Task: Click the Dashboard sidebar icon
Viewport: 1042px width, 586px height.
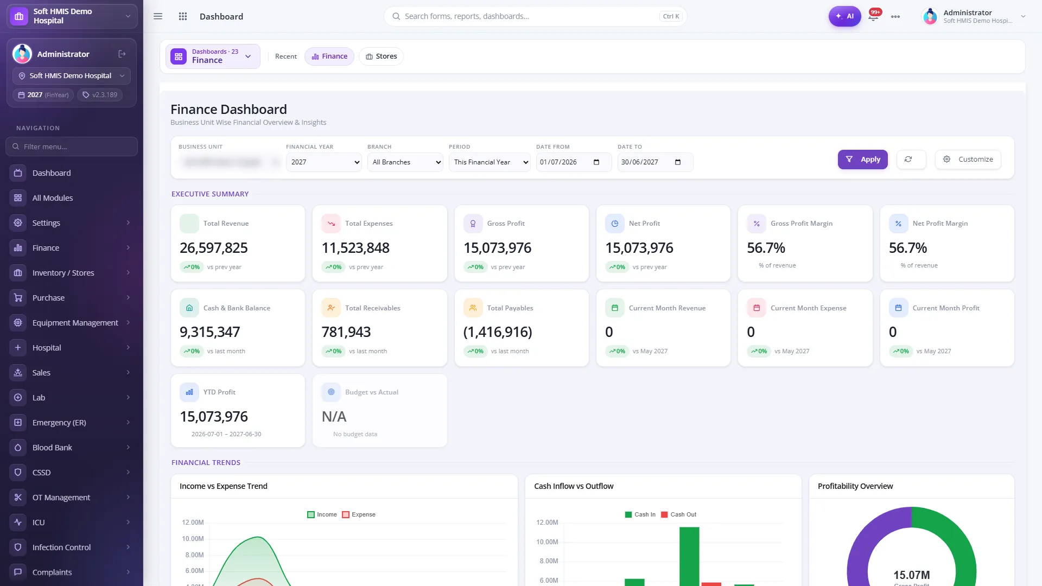Action: (x=18, y=173)
